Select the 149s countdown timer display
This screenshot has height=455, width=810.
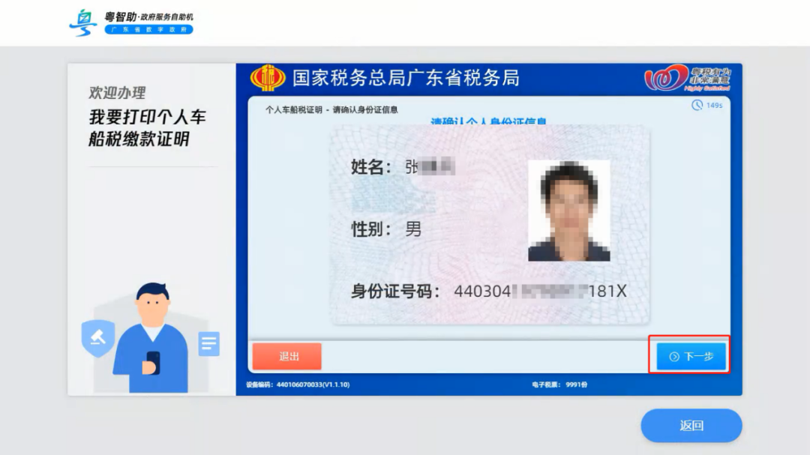pyautogui.click(x=712, y=106)
